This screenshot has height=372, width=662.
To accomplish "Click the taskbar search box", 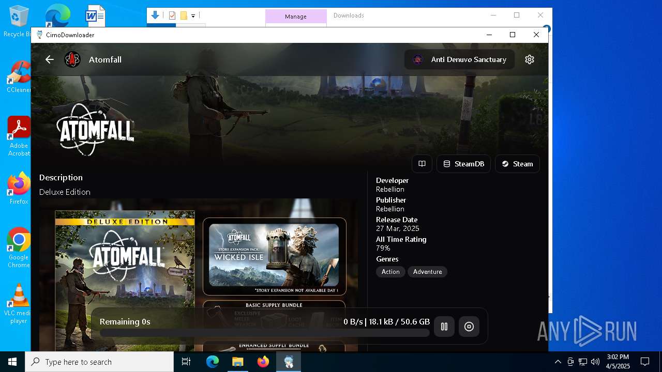I will 99,362.
